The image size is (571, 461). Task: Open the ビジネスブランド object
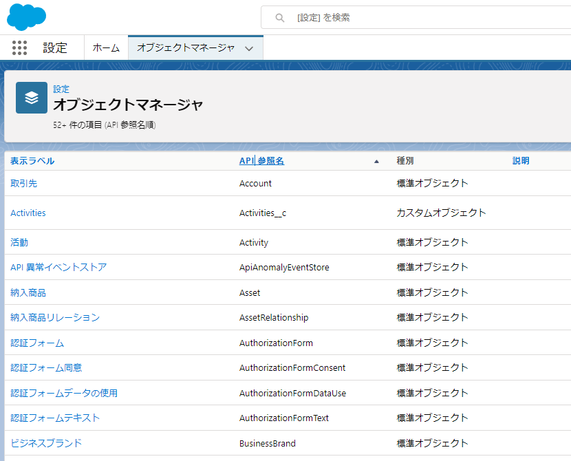pyautogui.click(x=46, y=443)
